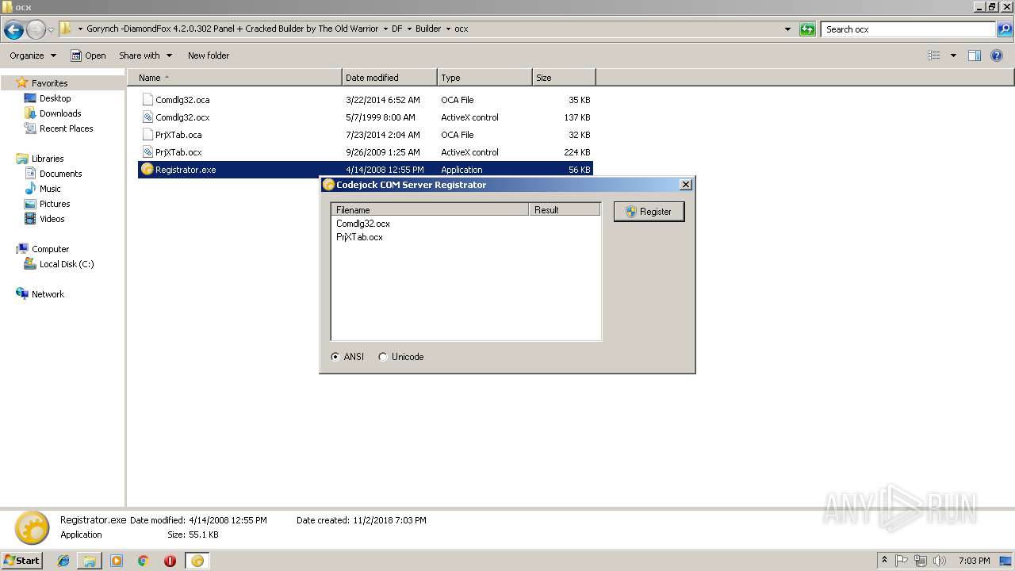
Task: Click the Comdlg32.ocx ActiveX file icon
Action: pos(147,117)
